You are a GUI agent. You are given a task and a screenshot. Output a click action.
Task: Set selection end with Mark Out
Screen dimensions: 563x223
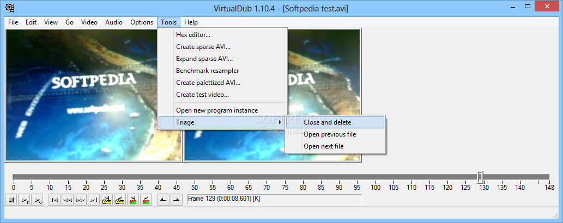176,200
